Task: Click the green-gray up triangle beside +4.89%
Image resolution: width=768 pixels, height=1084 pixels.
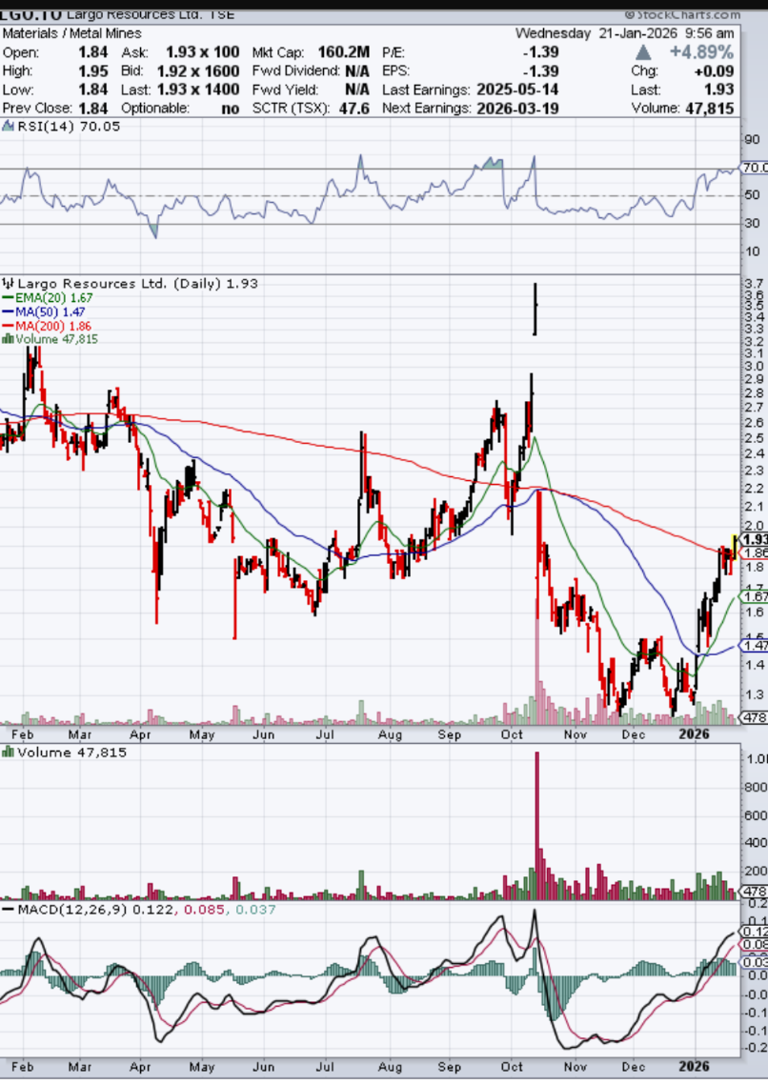Action: point(643,52)
